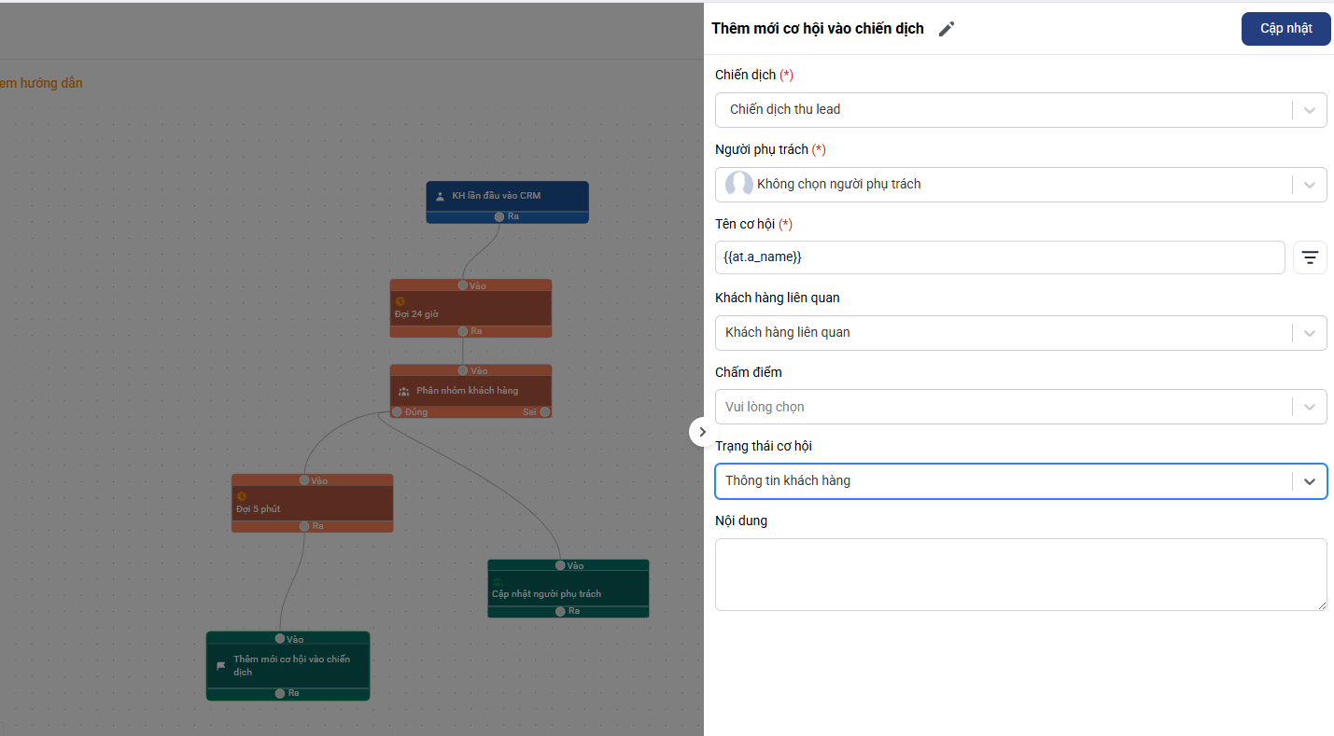Click the group icon on Phân nhóm khách hàng node
Screen dimensions: 1334x736
click(x=404, y=392)
